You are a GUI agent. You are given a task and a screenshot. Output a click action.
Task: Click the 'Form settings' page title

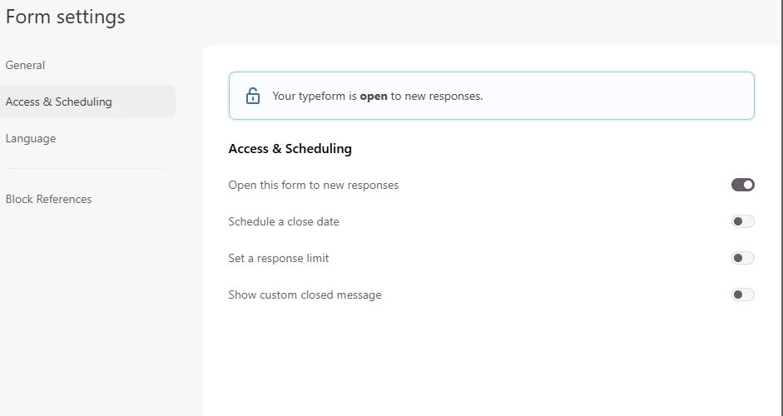click(66, 17)
